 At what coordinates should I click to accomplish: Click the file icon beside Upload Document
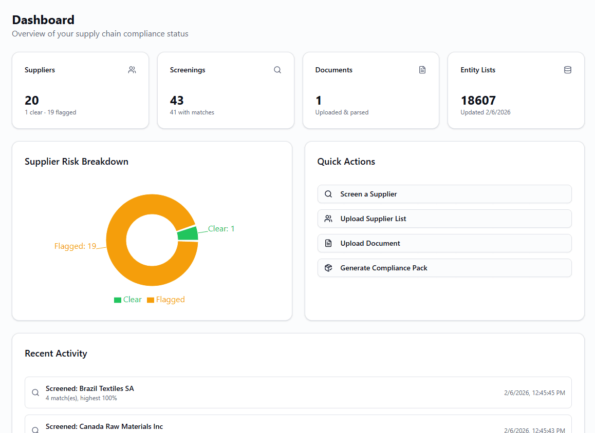click(x=328, y=243)
